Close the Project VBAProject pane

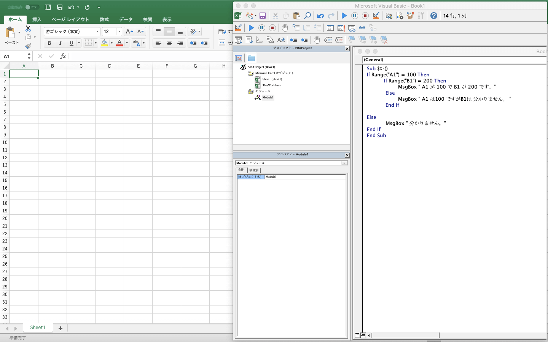click(x=347, y=49)
